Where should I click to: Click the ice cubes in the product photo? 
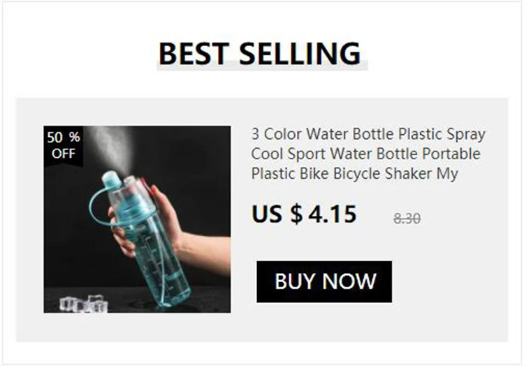(x=84, y=304)
